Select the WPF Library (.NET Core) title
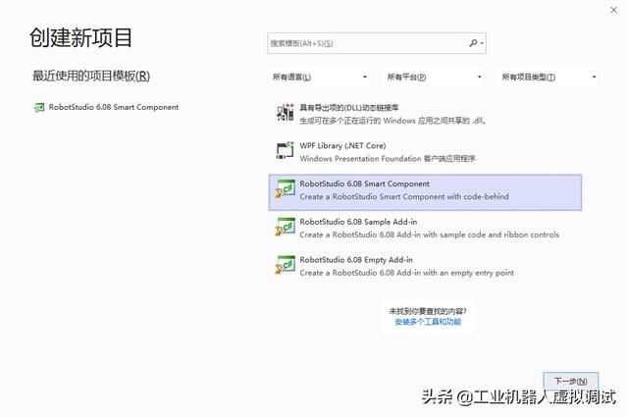 point(342,146)
